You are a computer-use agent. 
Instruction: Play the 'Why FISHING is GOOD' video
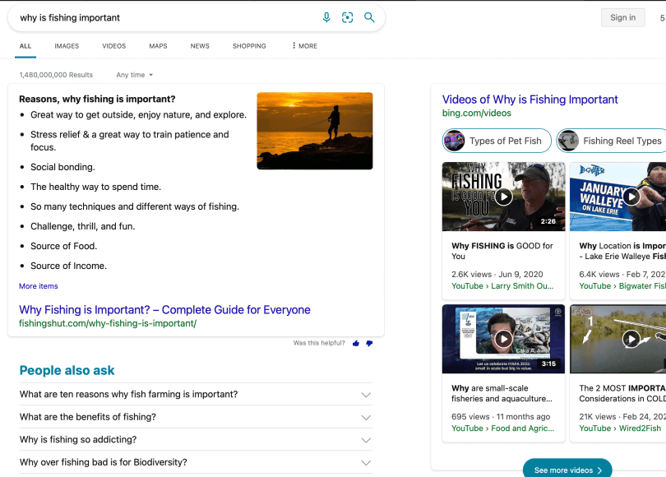click(x=503, y=197)
